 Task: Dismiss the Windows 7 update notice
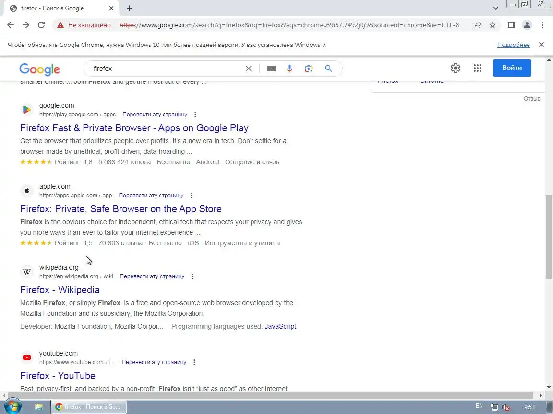coord(541,45)
